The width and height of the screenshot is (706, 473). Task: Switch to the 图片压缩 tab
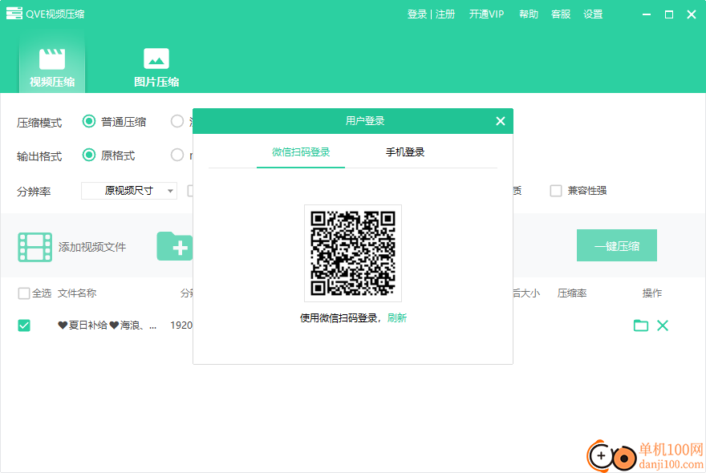pyautogui.click(x=156, y=67)
